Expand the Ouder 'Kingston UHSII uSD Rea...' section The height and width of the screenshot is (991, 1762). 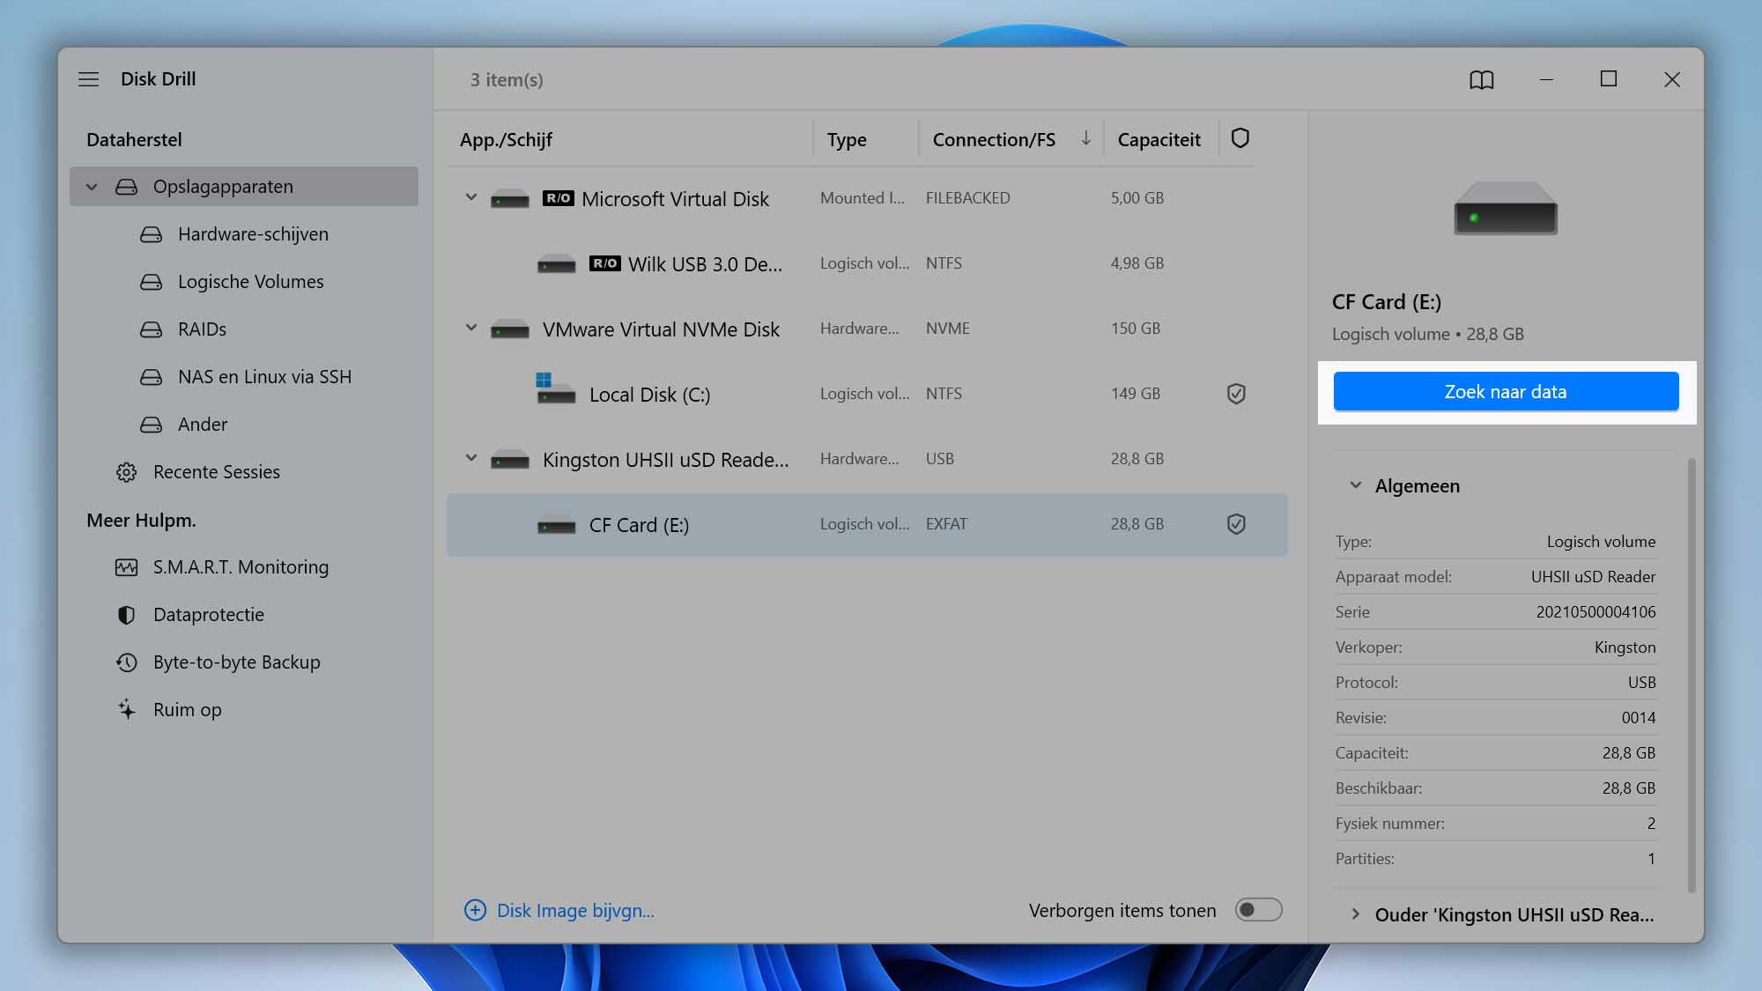point(1356,914)
